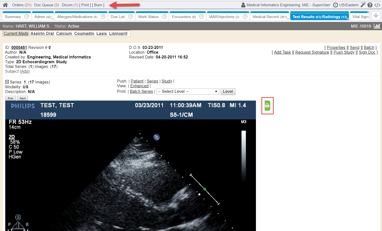Click the help question mark icon
Image resolution: width=382 pixels, height=231 pixels.
click(x=370, y=5)
